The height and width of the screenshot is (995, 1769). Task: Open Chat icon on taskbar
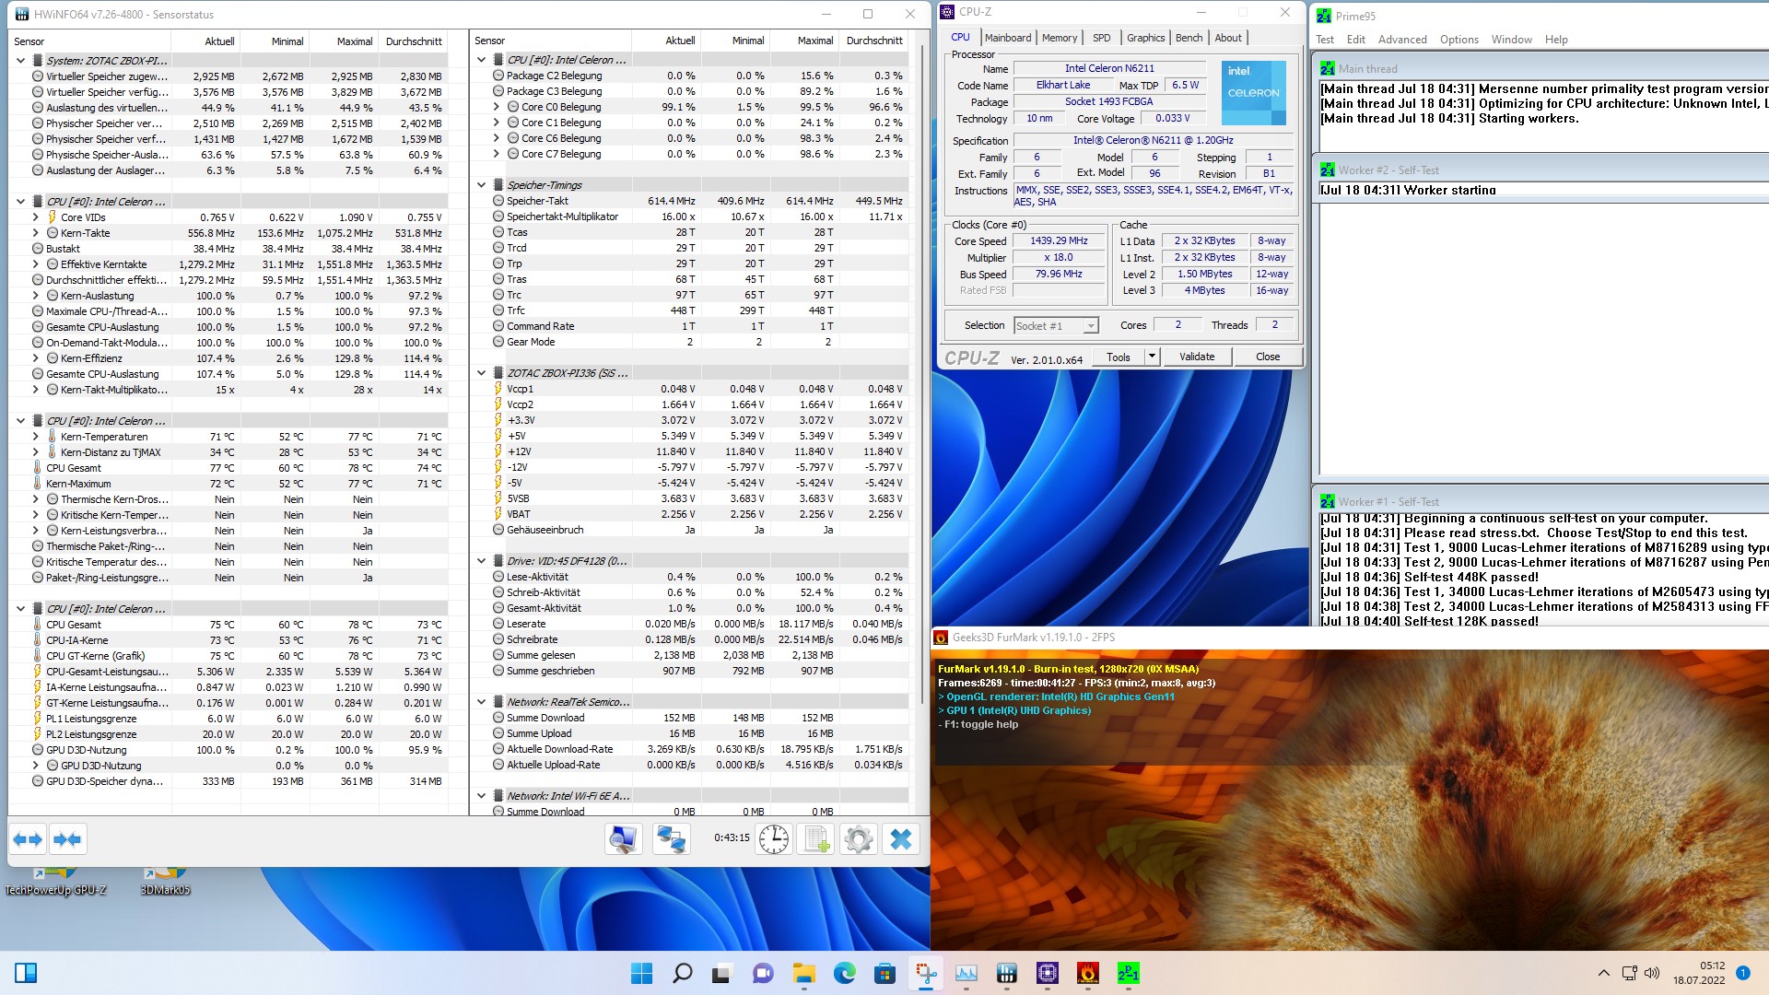click(763, 973)
